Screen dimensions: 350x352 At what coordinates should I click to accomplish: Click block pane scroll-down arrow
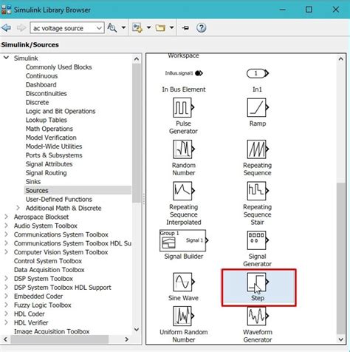[341, 339]
